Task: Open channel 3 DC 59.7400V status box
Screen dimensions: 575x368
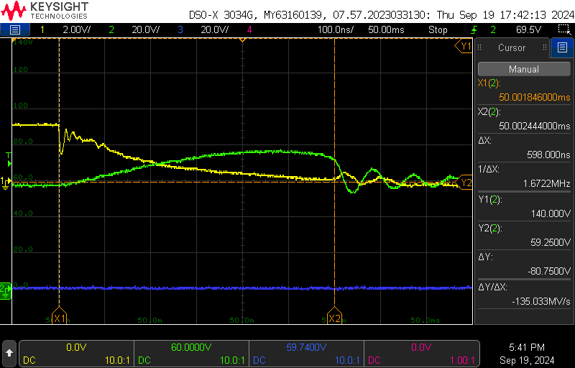Action: pos(306,354)
